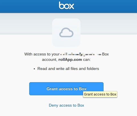Screen dimensions: 137x116
Task: Click the text "Read and write all files and folders"
Action: [68, 69]
